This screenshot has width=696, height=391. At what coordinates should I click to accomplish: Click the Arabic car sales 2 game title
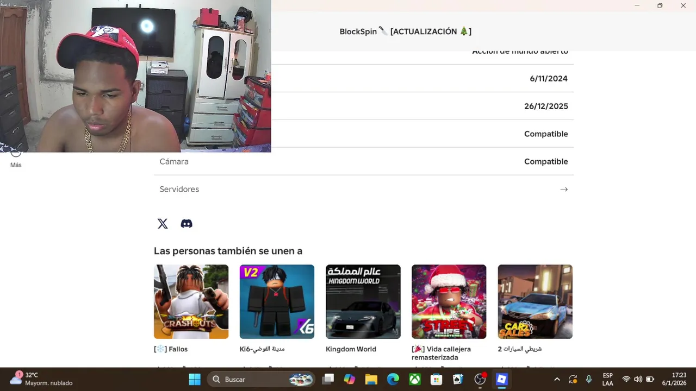coord(520,349)
